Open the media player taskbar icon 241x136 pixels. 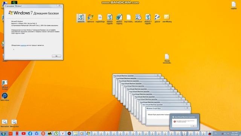(82, 133)
